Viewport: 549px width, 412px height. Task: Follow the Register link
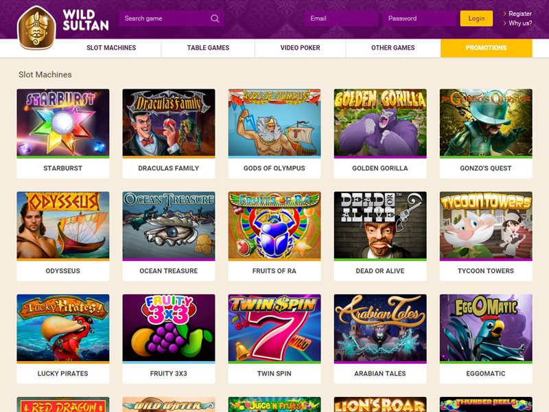pos(520,14)
